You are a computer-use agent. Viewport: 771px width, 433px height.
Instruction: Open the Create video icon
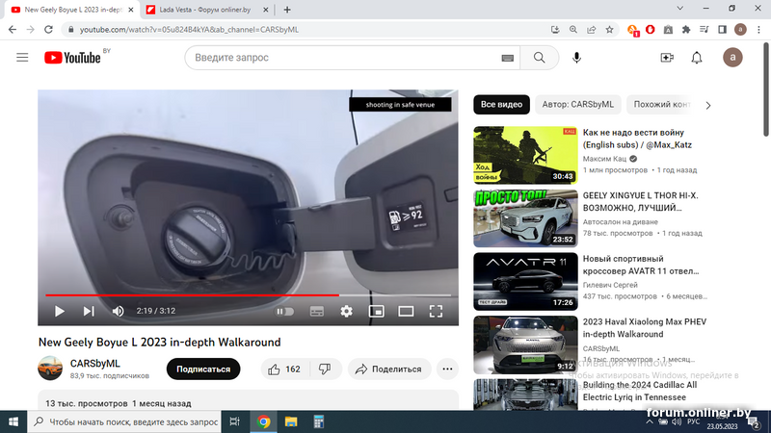pos(667,58)
